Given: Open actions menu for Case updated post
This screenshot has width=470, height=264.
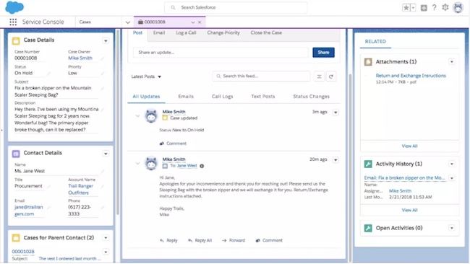Looking at the screenshot, I should 336,113.
